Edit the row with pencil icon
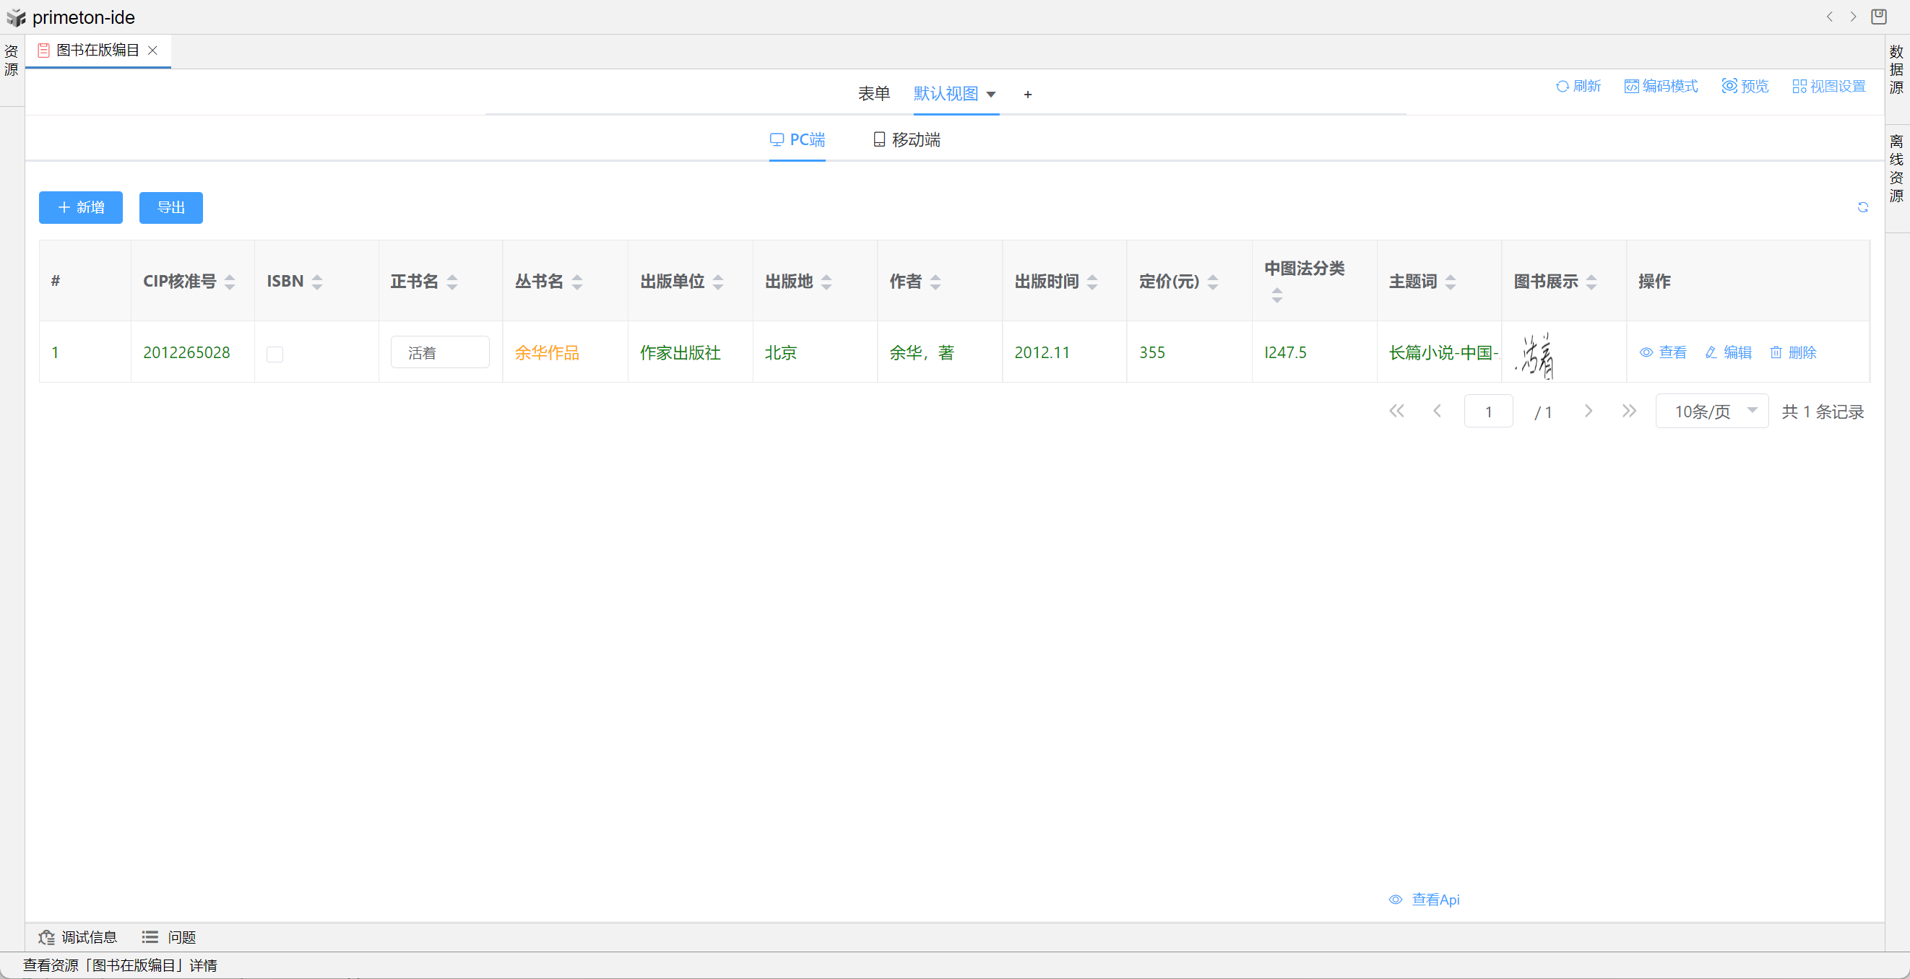1910x979 pixels. click(1711, 353)
